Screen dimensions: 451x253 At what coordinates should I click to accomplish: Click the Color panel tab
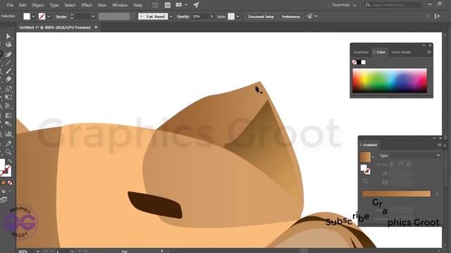(x=380, y=52)
